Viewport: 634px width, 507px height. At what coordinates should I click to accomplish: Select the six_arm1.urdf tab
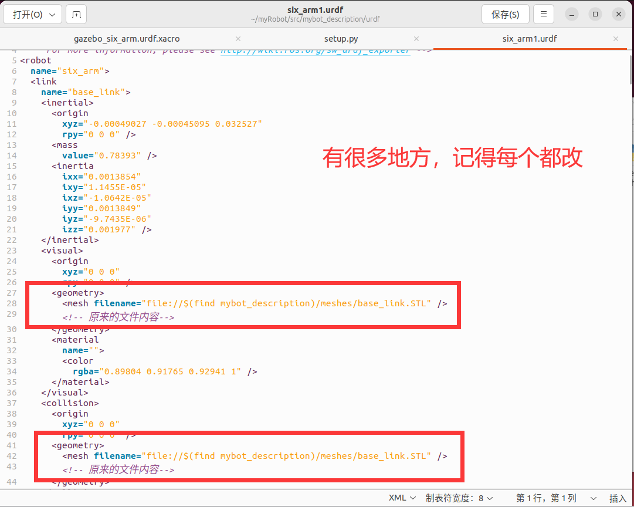tap(529, 39)
